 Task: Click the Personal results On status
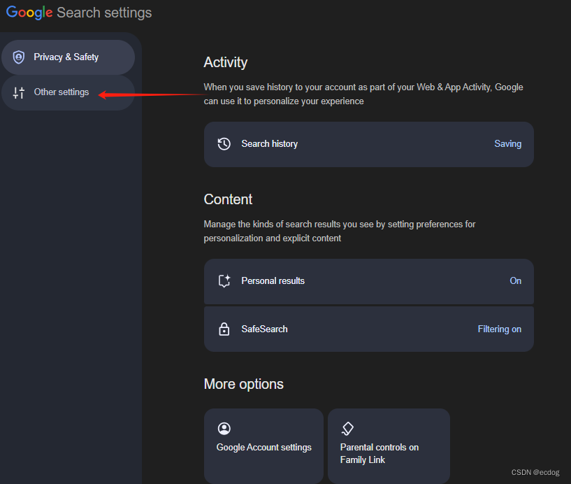(515, 281)
